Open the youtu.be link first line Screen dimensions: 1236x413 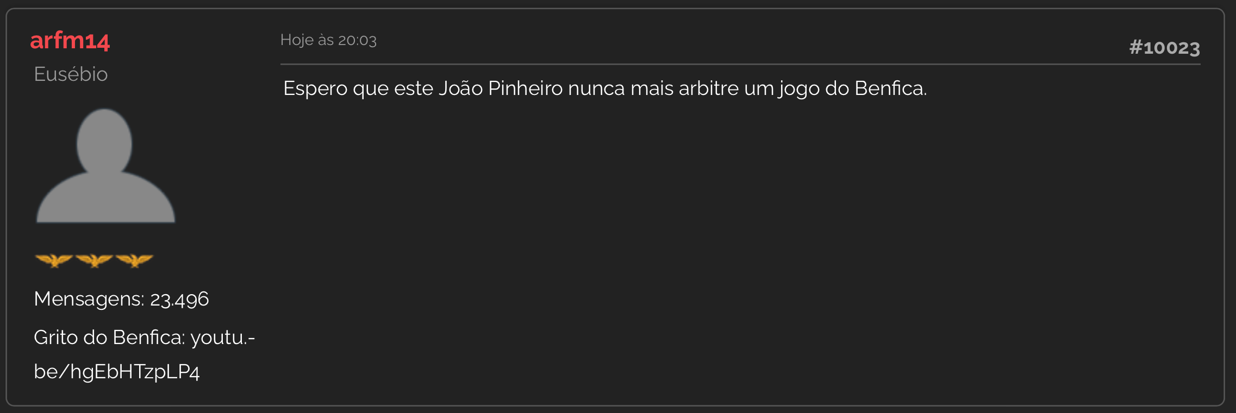coord(223,338)
